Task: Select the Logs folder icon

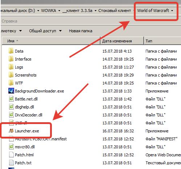Action: tap(11, 67)
